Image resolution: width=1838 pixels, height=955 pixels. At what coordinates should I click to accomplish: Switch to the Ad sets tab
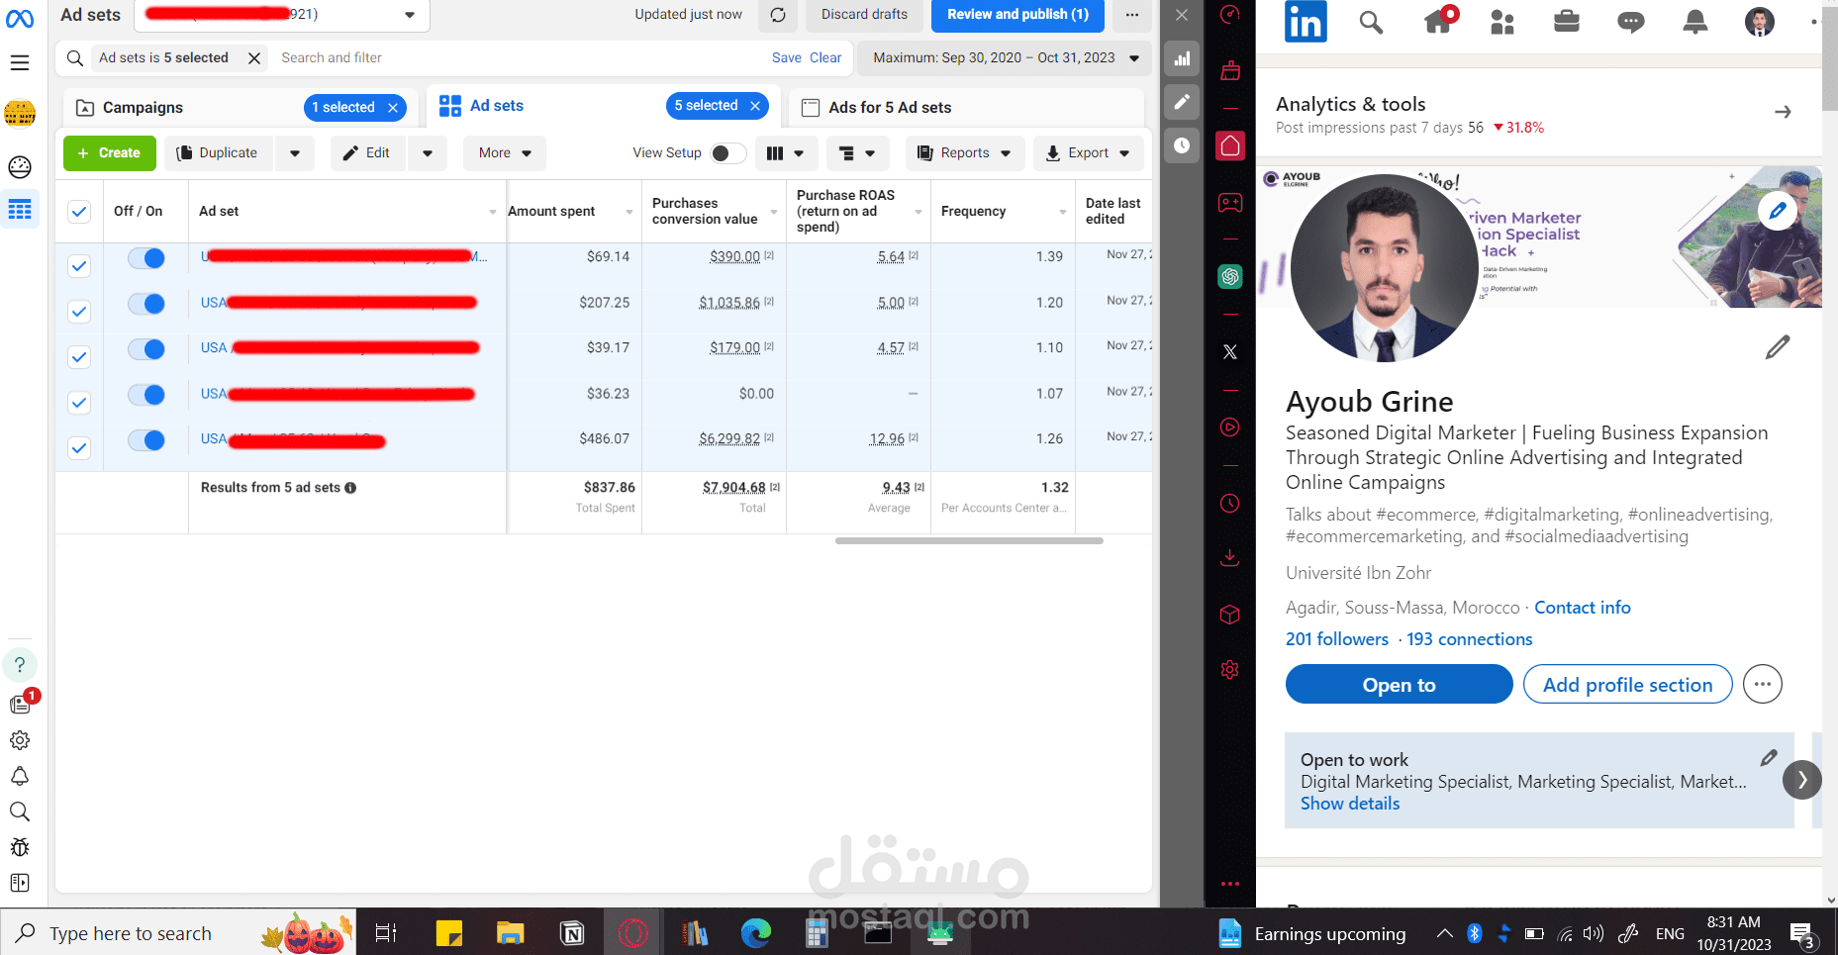tap(495, 106)
